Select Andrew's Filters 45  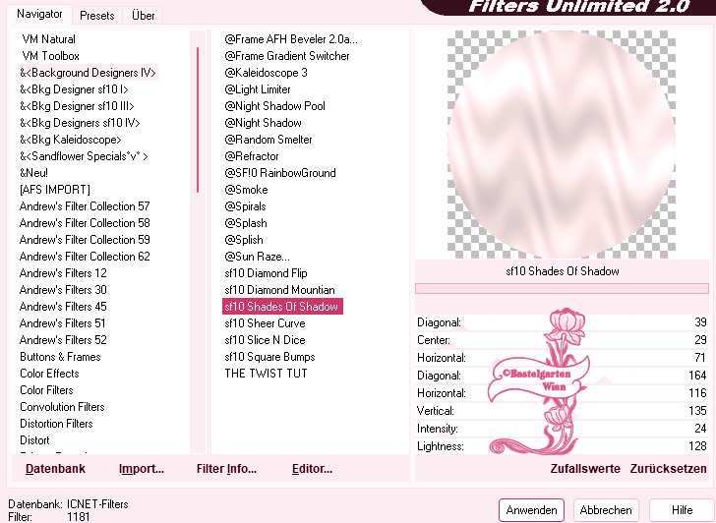pyautogui.click(x=63, y=307)
